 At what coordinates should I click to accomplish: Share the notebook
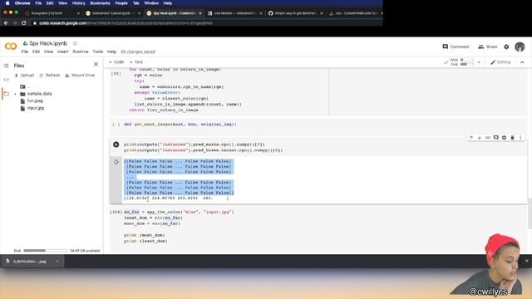click(x=488, y=47)
